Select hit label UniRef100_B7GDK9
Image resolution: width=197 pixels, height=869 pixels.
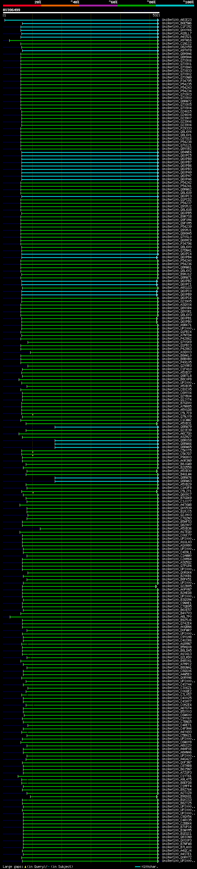pyautogui.click(x=177, y=498)
